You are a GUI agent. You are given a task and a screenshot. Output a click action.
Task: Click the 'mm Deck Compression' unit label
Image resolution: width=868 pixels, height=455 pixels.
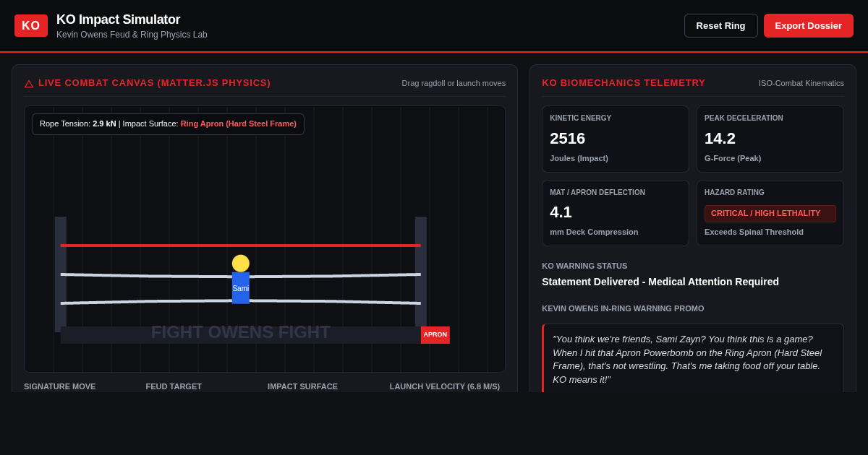coord(594,232)
